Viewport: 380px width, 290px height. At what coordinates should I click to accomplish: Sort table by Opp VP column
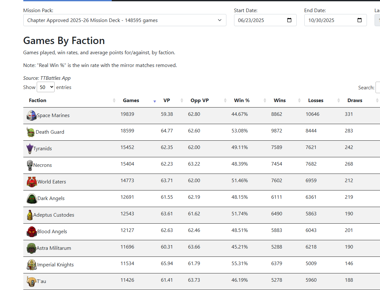point(200,100)
